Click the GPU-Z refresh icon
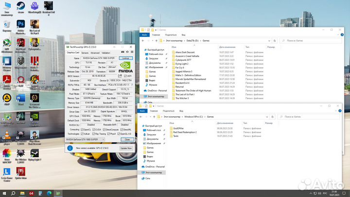The width and height of the screenshot is (350, 197). 127,52
